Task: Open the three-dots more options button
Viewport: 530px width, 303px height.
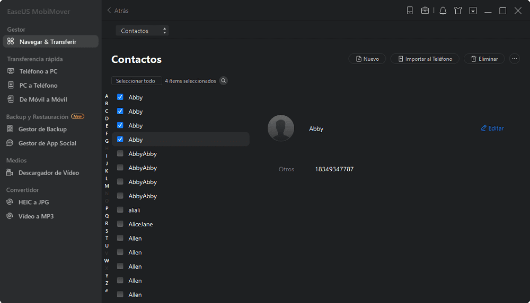Action: (515, 59)
